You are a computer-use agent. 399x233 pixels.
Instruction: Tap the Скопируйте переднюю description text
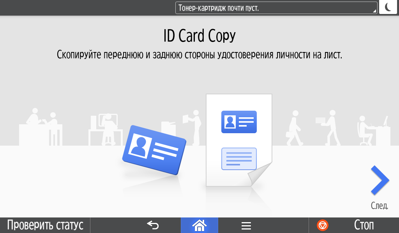tap(199, 55)
